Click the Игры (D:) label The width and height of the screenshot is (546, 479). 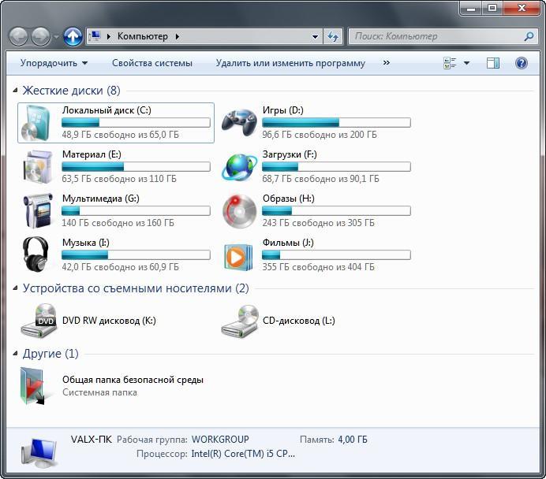tap(282, 110)
